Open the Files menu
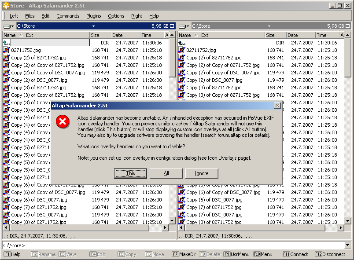The image size is (354, 260). click(30, 16)
